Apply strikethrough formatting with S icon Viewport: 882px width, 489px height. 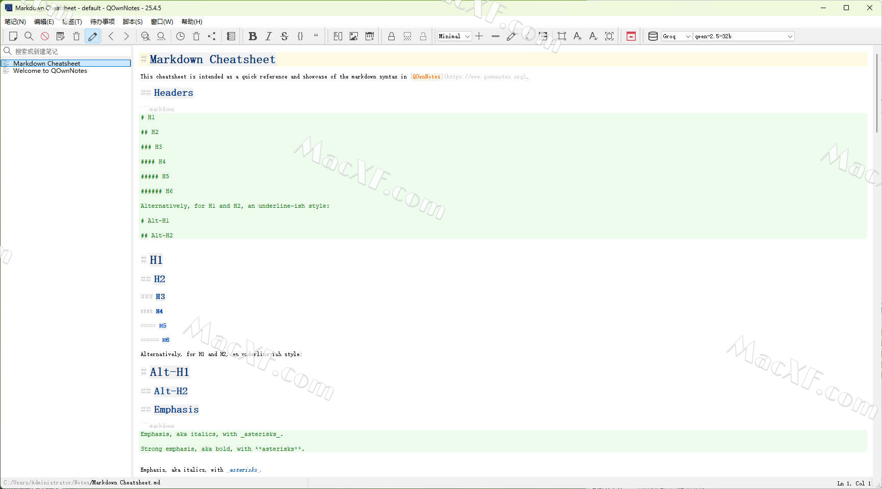click(x=284, y=36)
